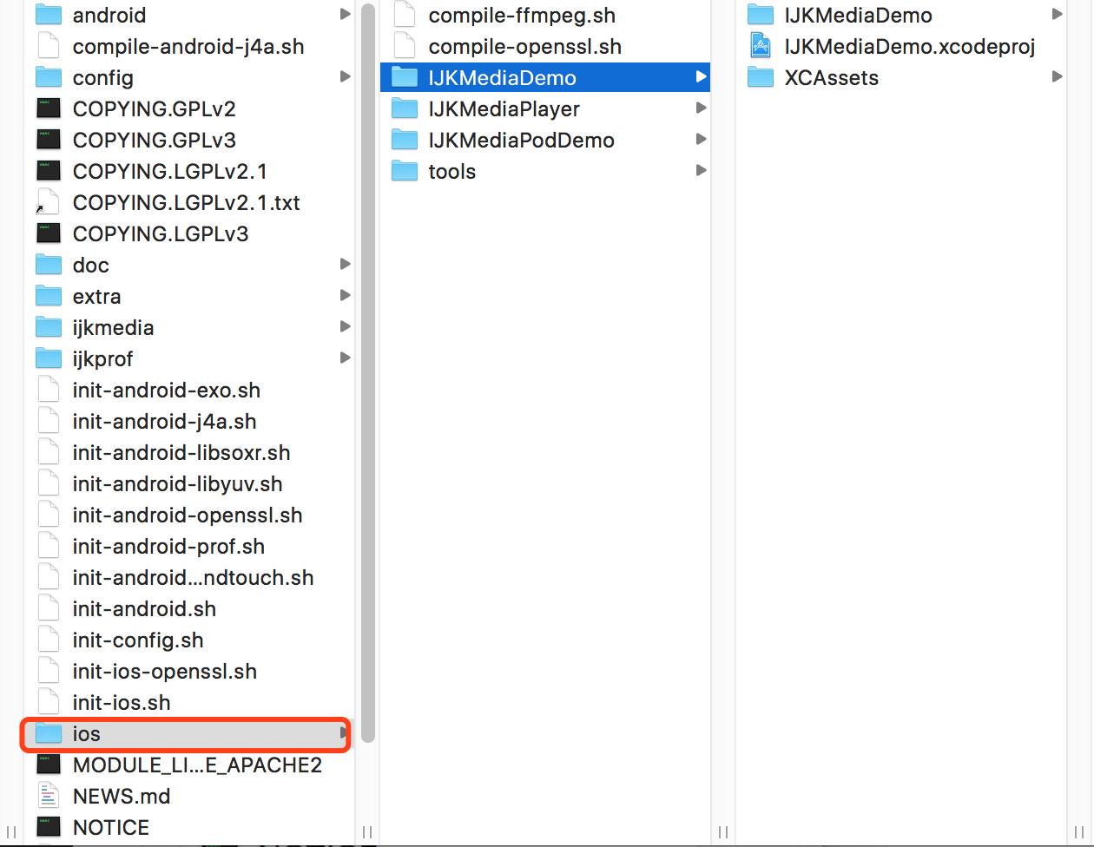Viewport: 1094px width, 847px height.
Task: Click the ios folder icon
Action: [49, 733]
